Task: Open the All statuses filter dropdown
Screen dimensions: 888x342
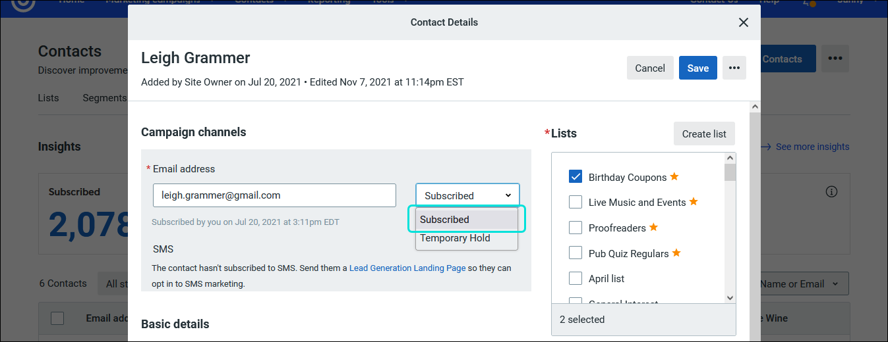Action: pos(113,284)
